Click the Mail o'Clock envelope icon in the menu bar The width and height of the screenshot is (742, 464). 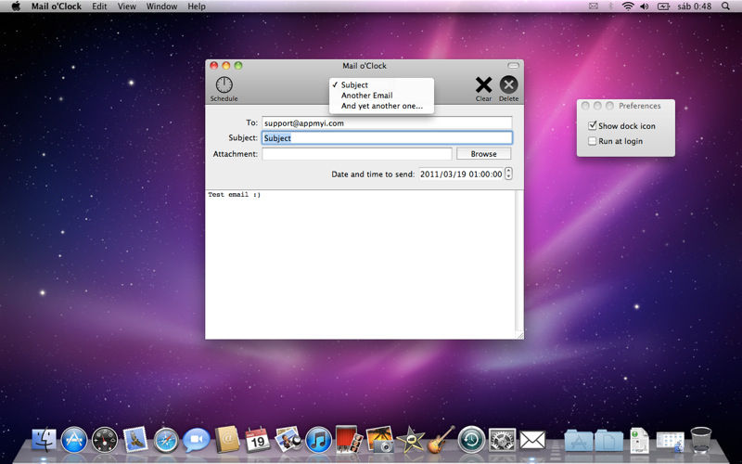[x=593, y=6]
